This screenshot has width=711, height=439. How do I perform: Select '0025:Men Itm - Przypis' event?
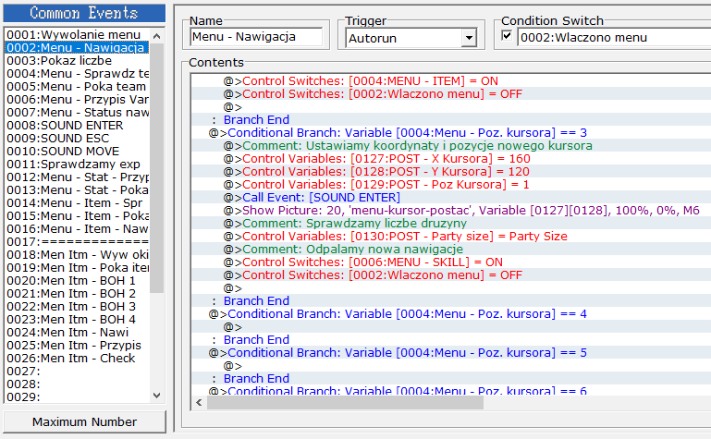[76, 346]
